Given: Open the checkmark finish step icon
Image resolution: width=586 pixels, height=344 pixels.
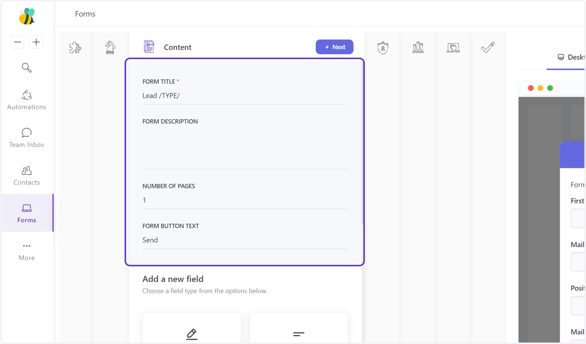Looking at the screenshot, I should [x=488, y=47].
